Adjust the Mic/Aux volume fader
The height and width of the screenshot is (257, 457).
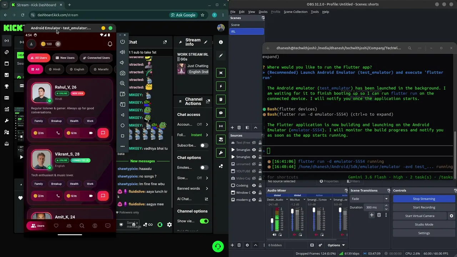click(x=292, y=211)
